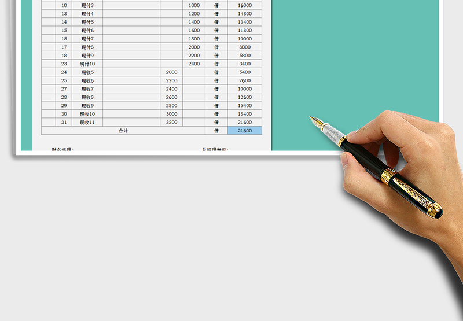Click voucher cell 现付3

[x=87, y=5]
